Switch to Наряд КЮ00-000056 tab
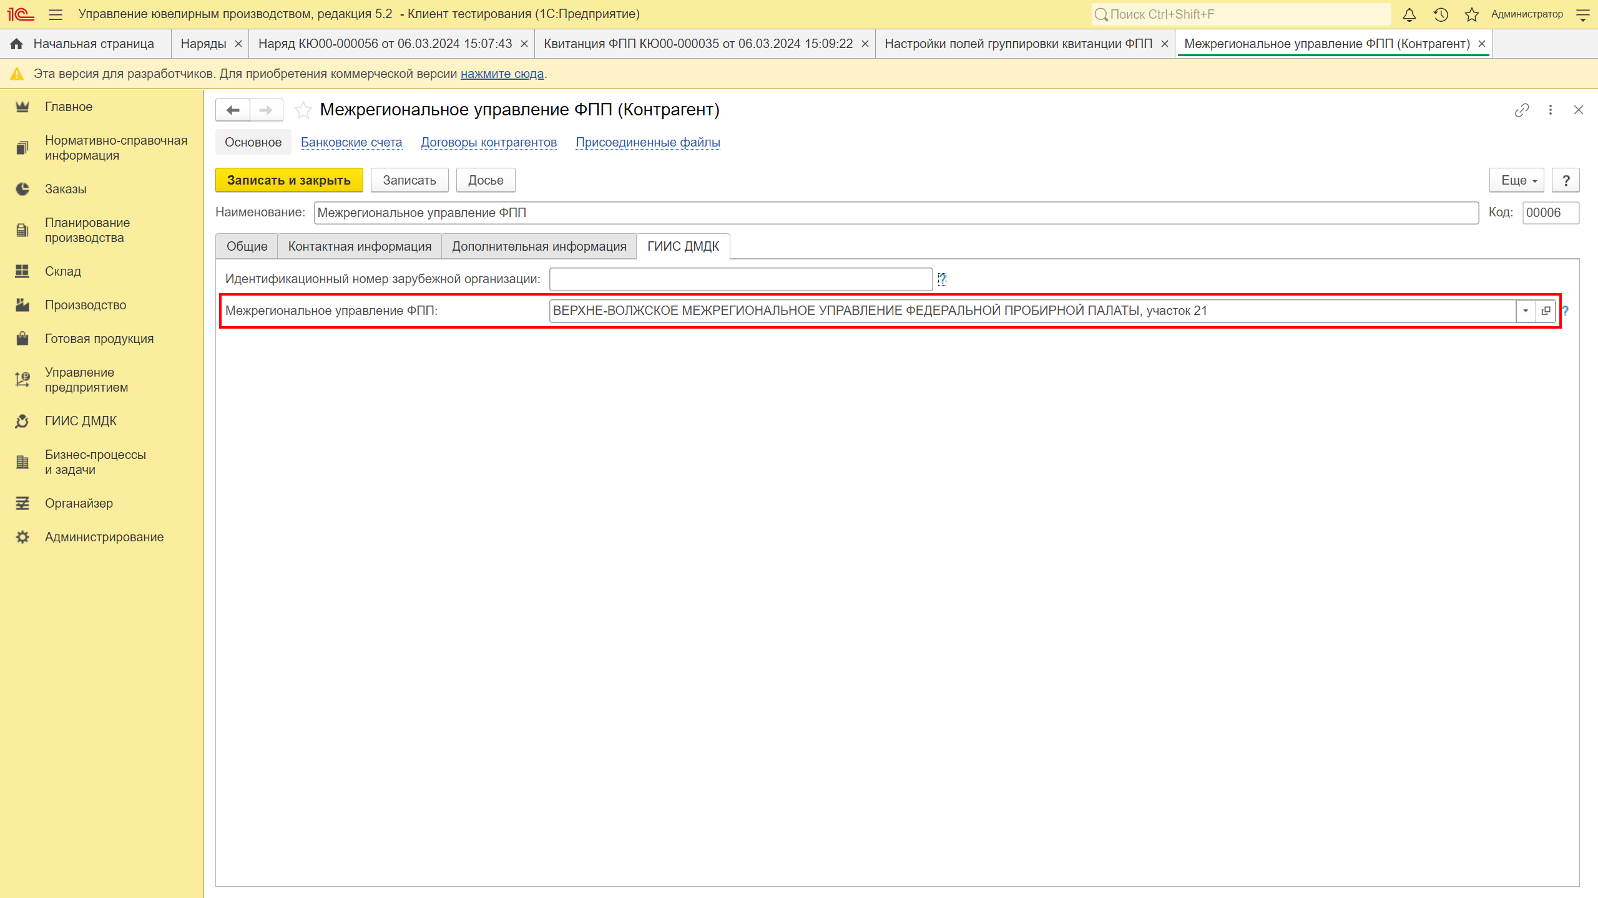1598x898 pixels. point(385,44)
